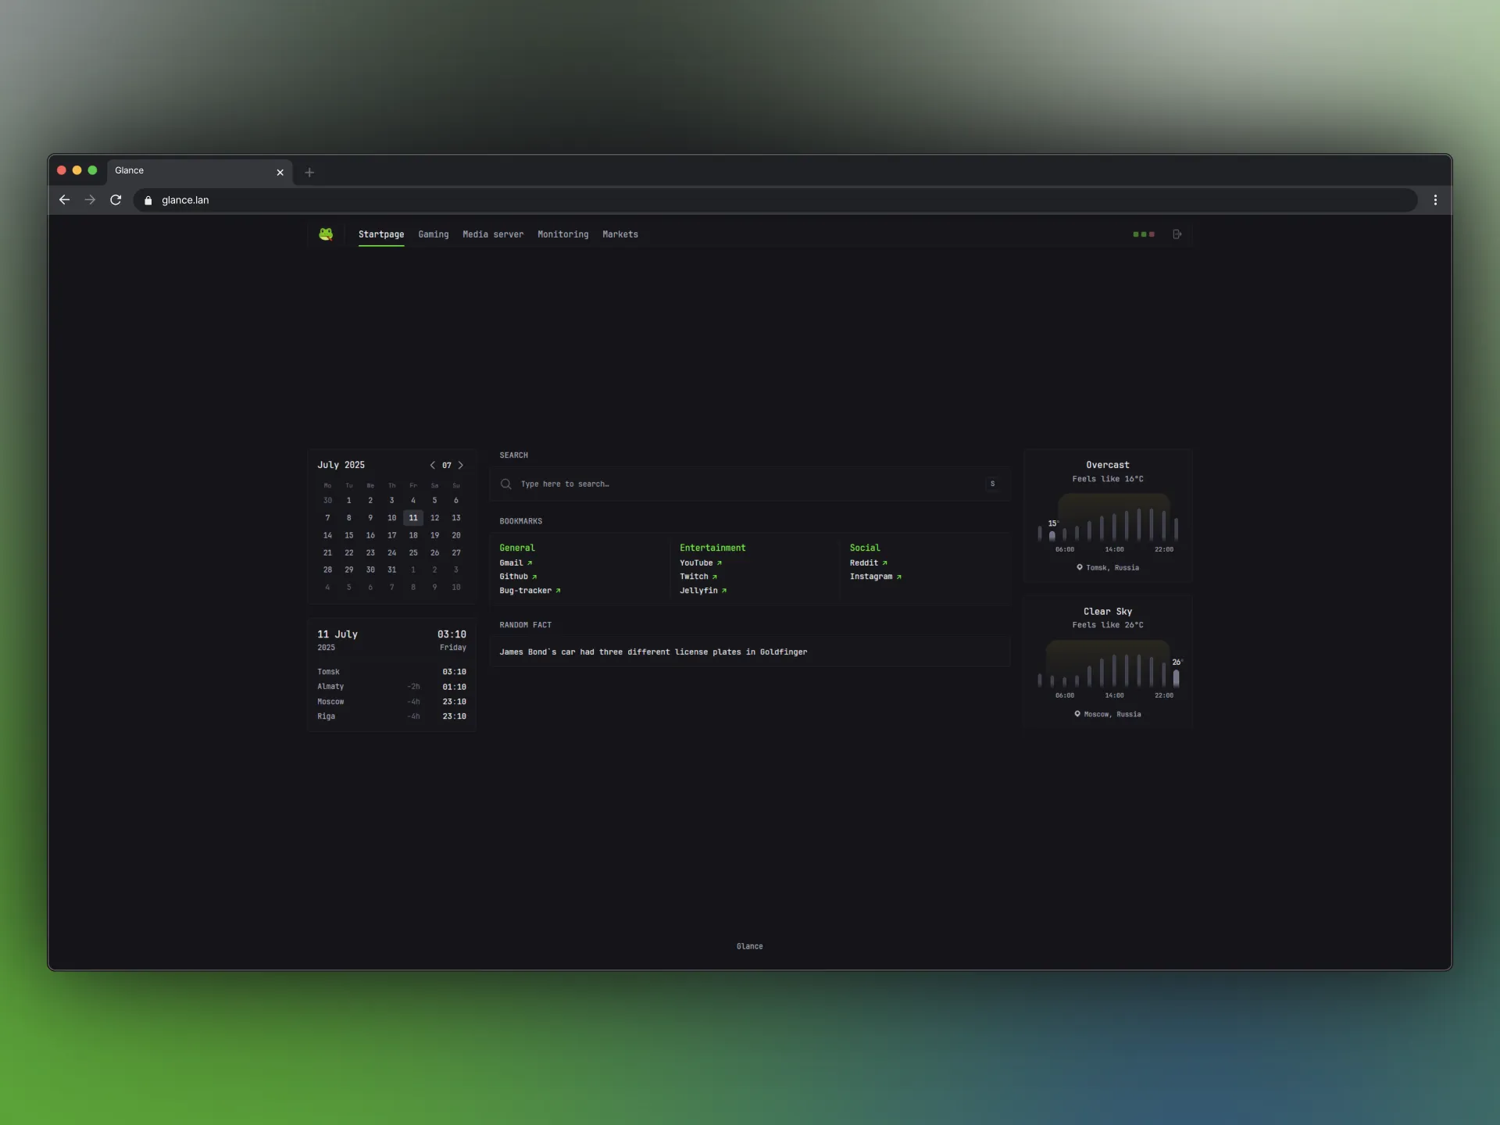Click the browser forward arrow
This screenshot has height=1125, width=1500.
point(90,200)
